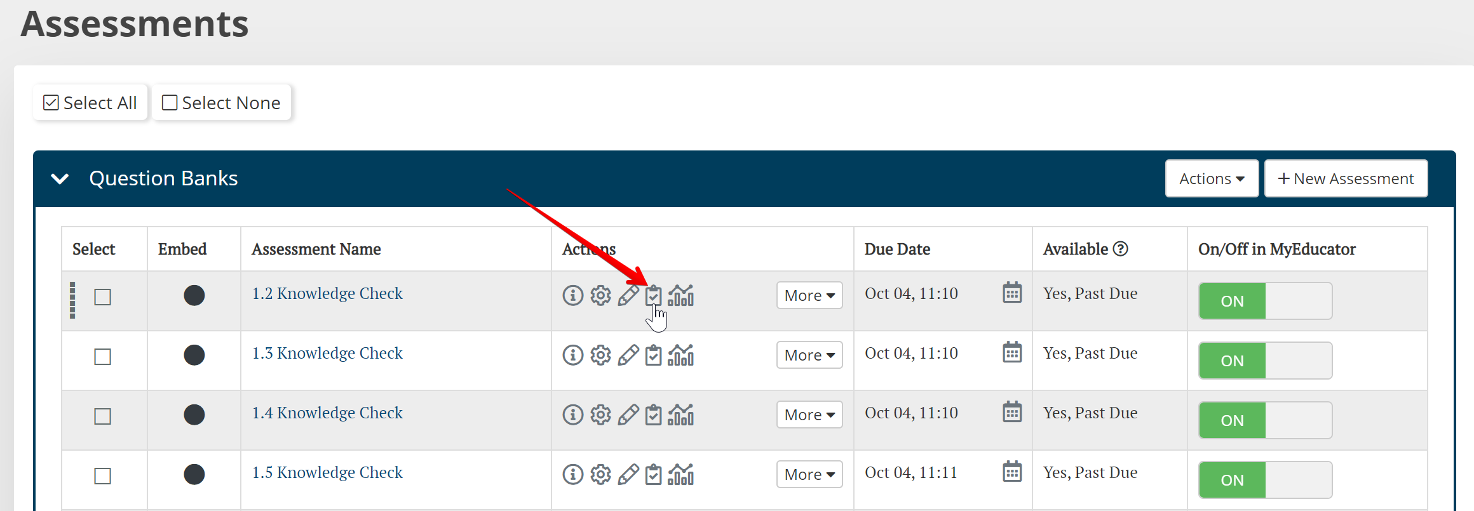Screen dimensions: 1474x511
Task: Open chart statistics icon for 1.5 Knowledge Check
Action: pyautogui.click(x=680, y=474)
